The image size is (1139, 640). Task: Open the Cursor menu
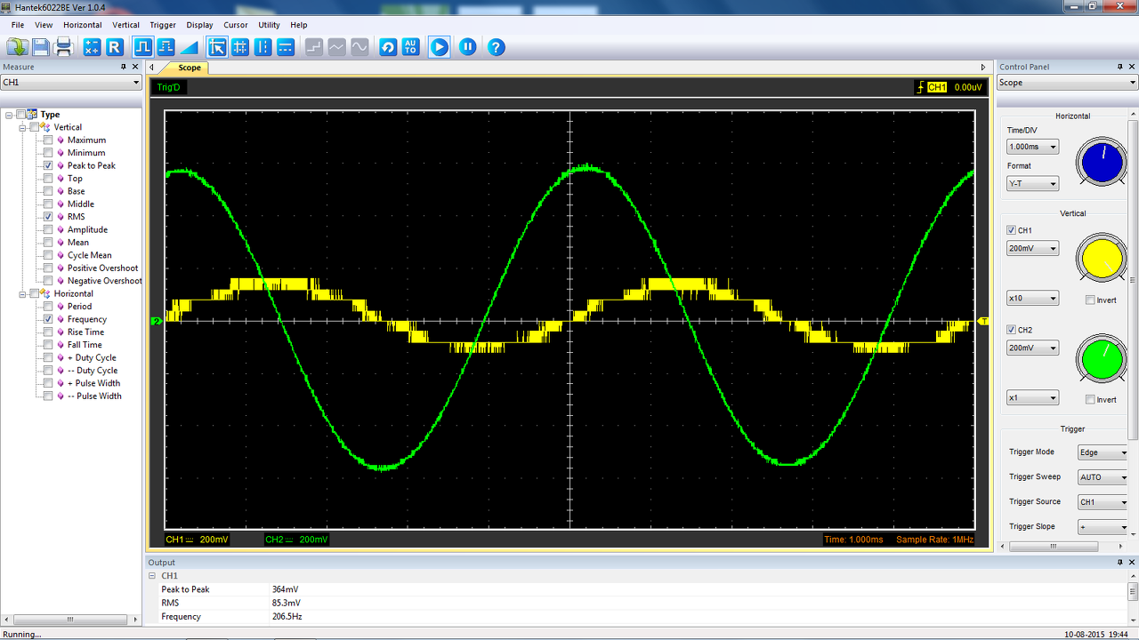click(x=236, y=25)
